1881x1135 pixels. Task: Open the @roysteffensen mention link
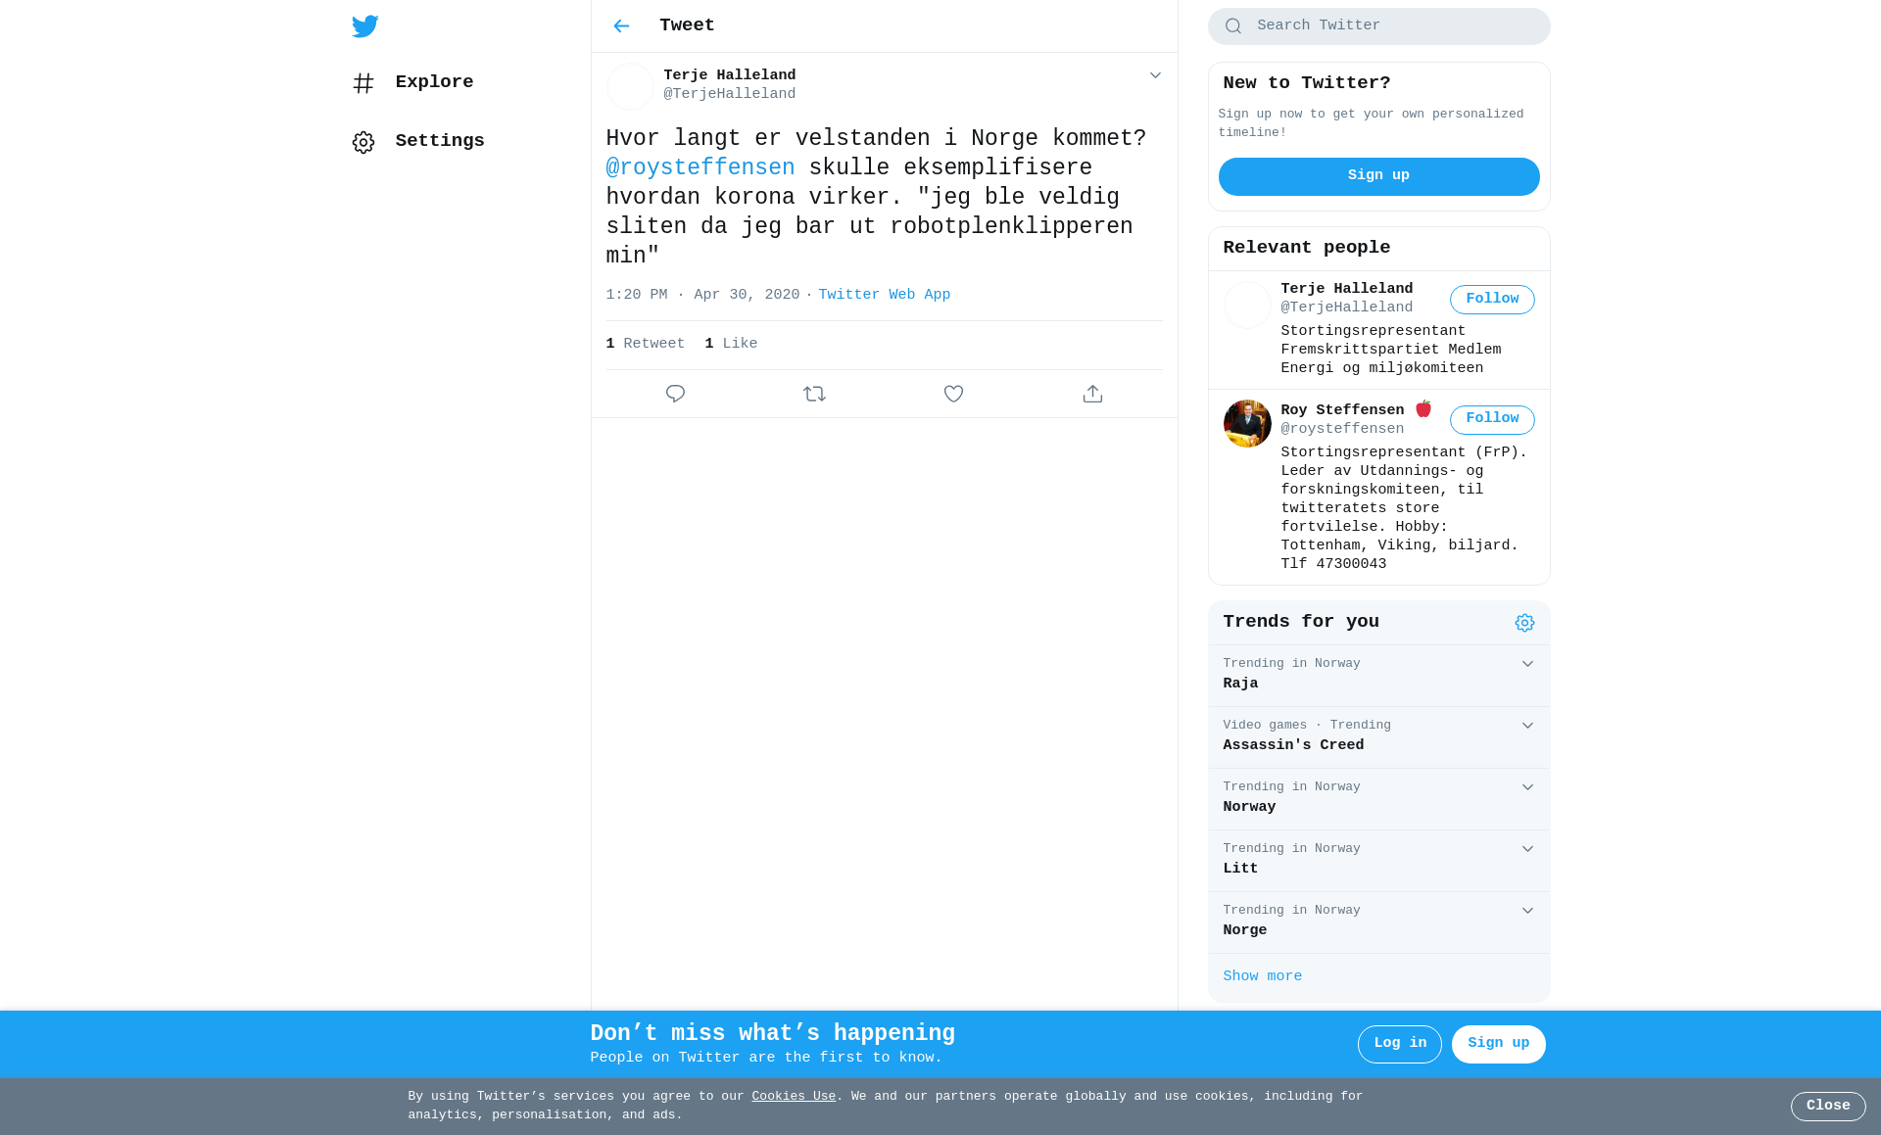(699, 167)
